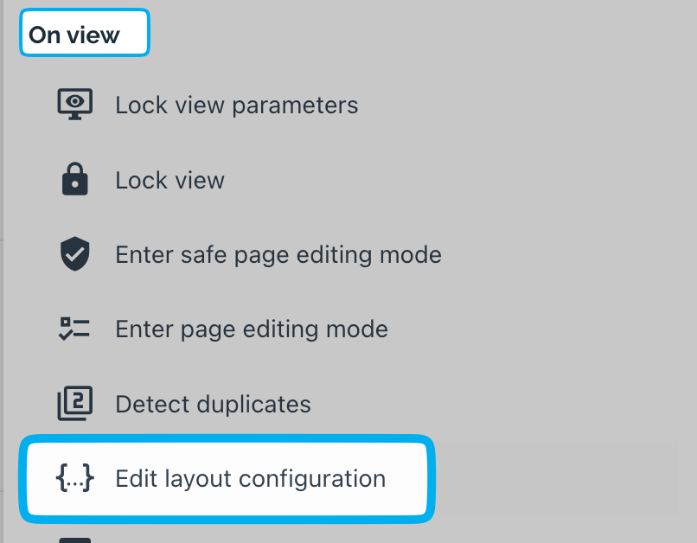Image resolution: width=697 pixels, height=543 pixels.
Task: Click the curly braces icon for layout configuration
Action: coord(75,478)
